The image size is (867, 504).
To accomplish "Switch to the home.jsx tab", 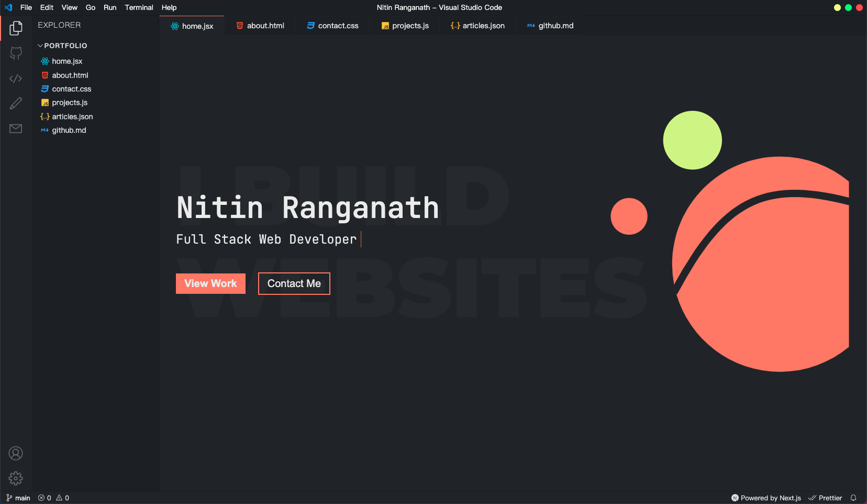I will (192, 26).
